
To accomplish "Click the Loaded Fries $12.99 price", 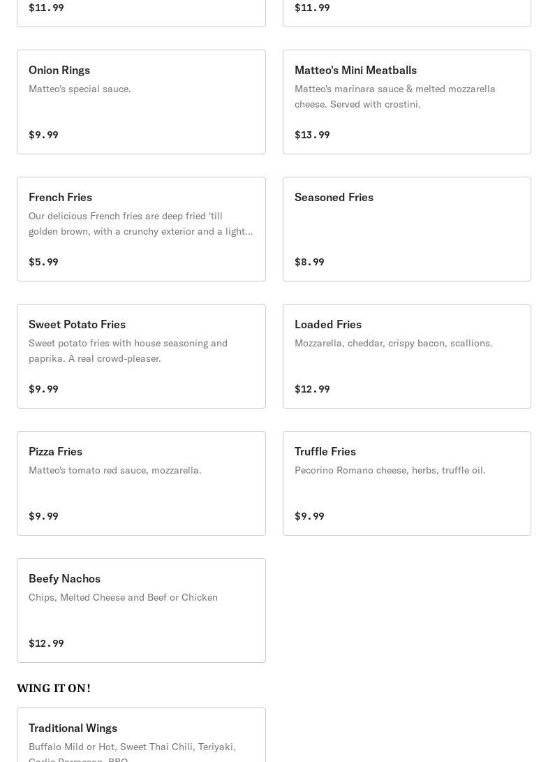I will click(x=312, y=389).
